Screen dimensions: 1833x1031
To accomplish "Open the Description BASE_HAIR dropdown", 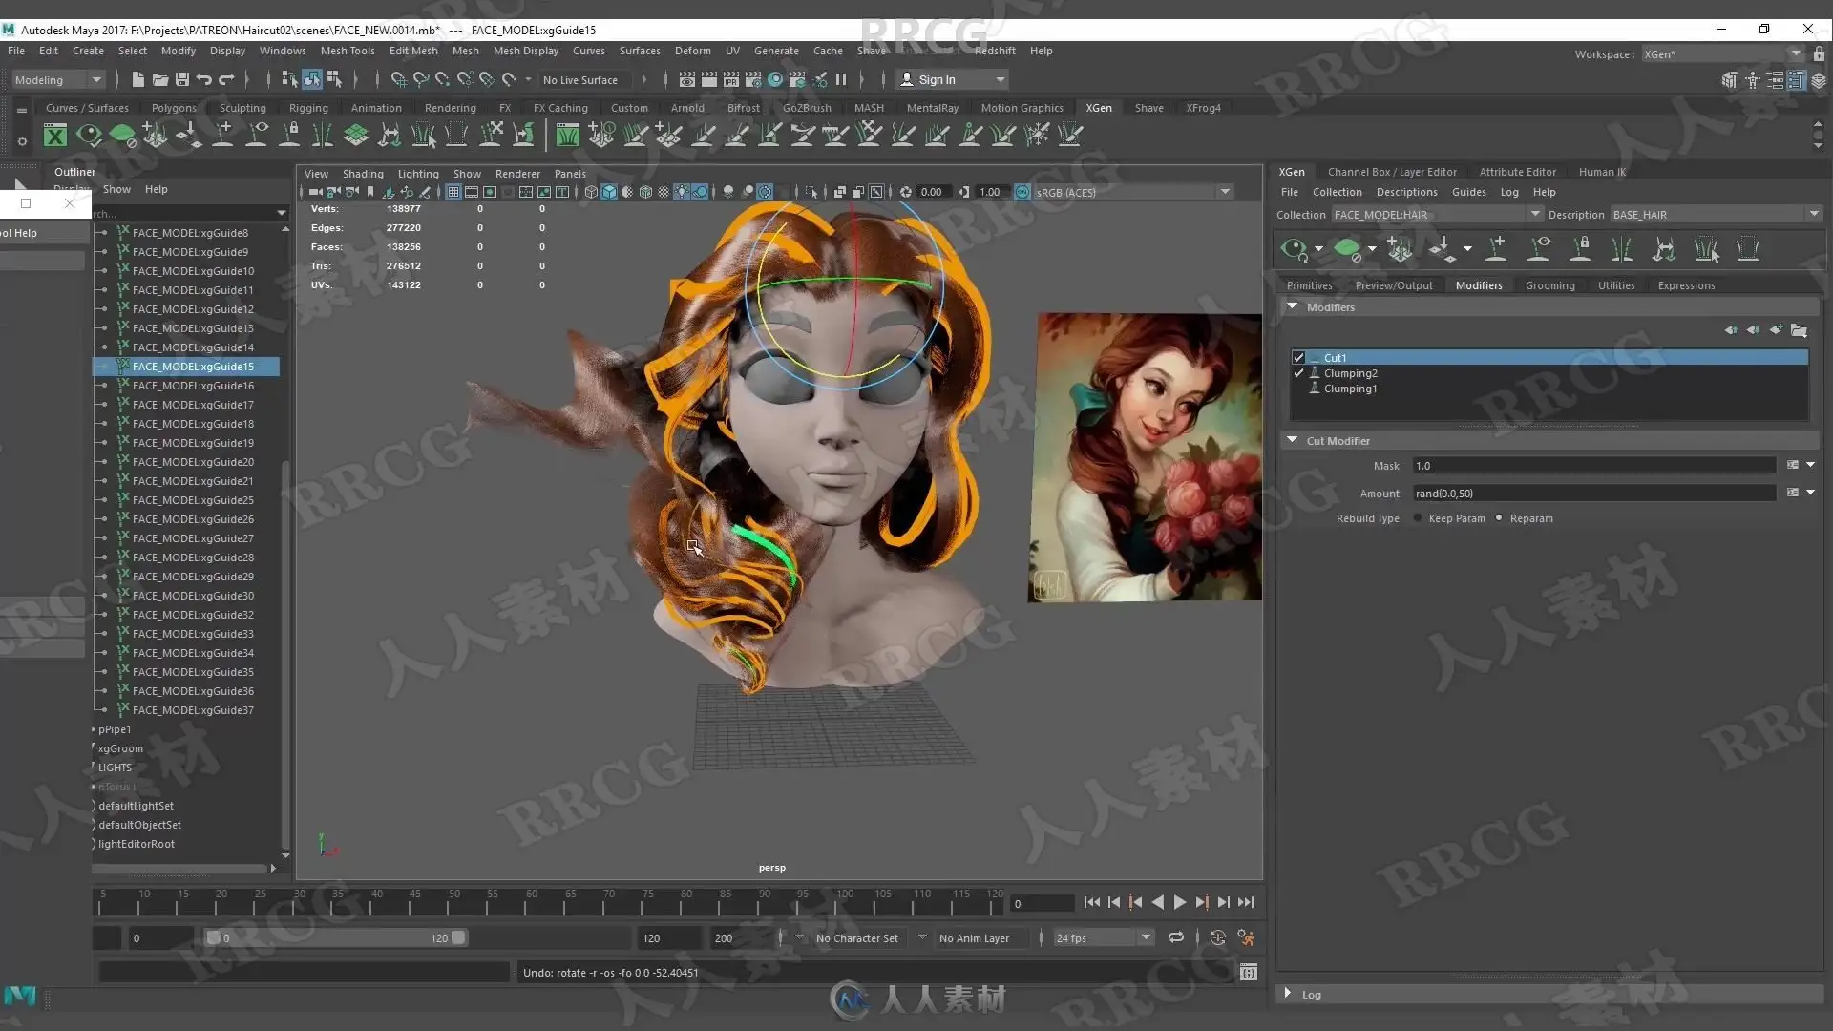I will [x=1813, y=214].
